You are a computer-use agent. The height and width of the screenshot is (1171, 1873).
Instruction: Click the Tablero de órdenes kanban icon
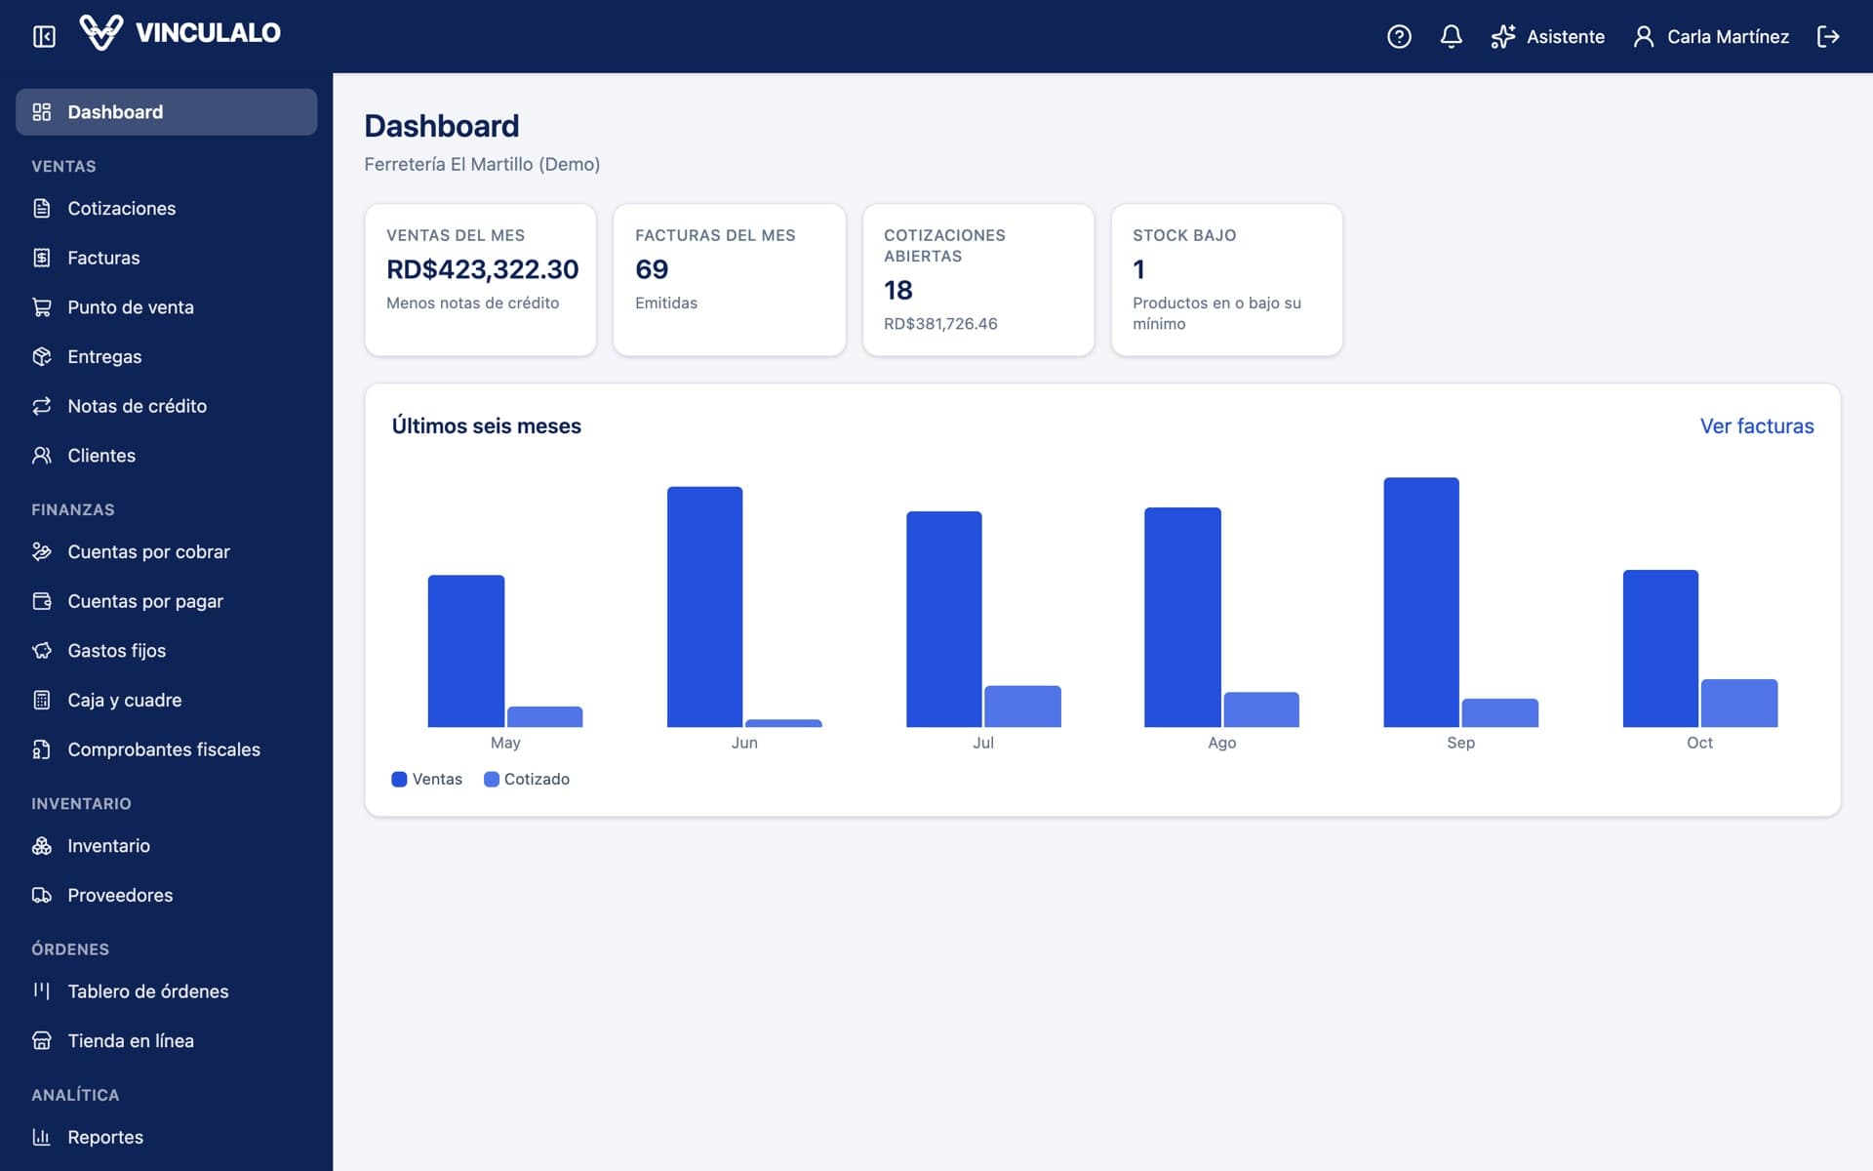[42, 991]
